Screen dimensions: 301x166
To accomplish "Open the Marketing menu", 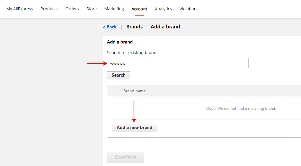I will (114, 9).
